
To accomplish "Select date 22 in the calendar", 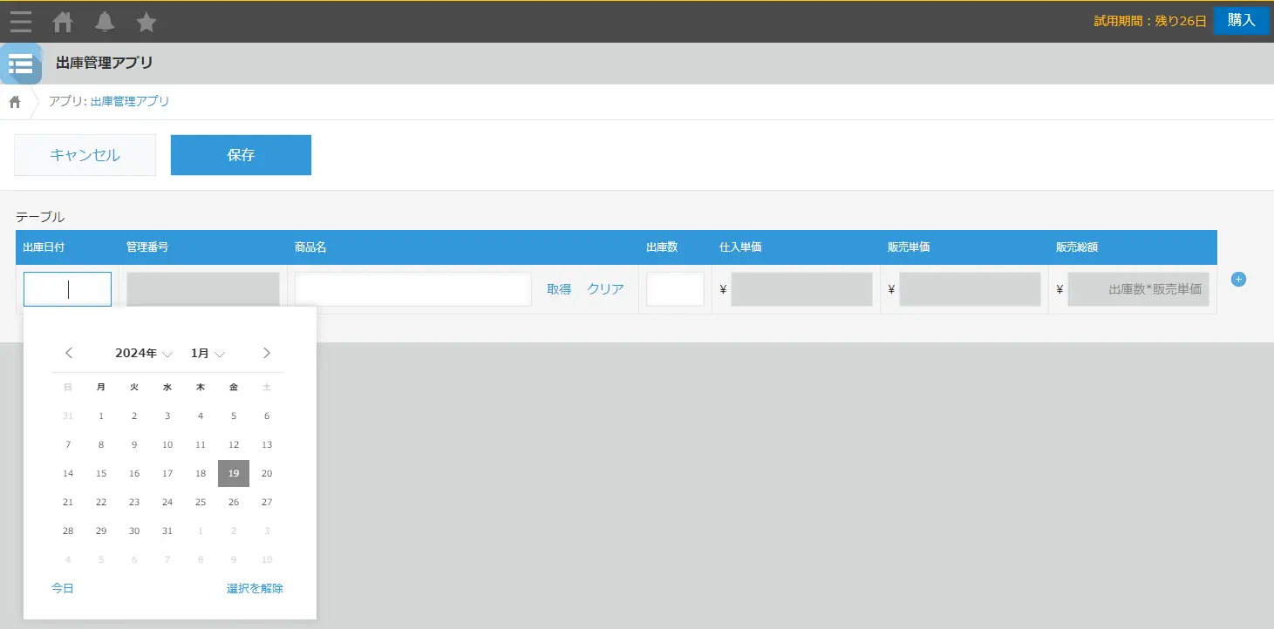I will click(101, 502).
